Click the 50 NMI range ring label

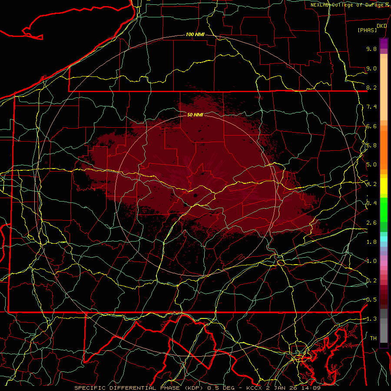(195, 115)
